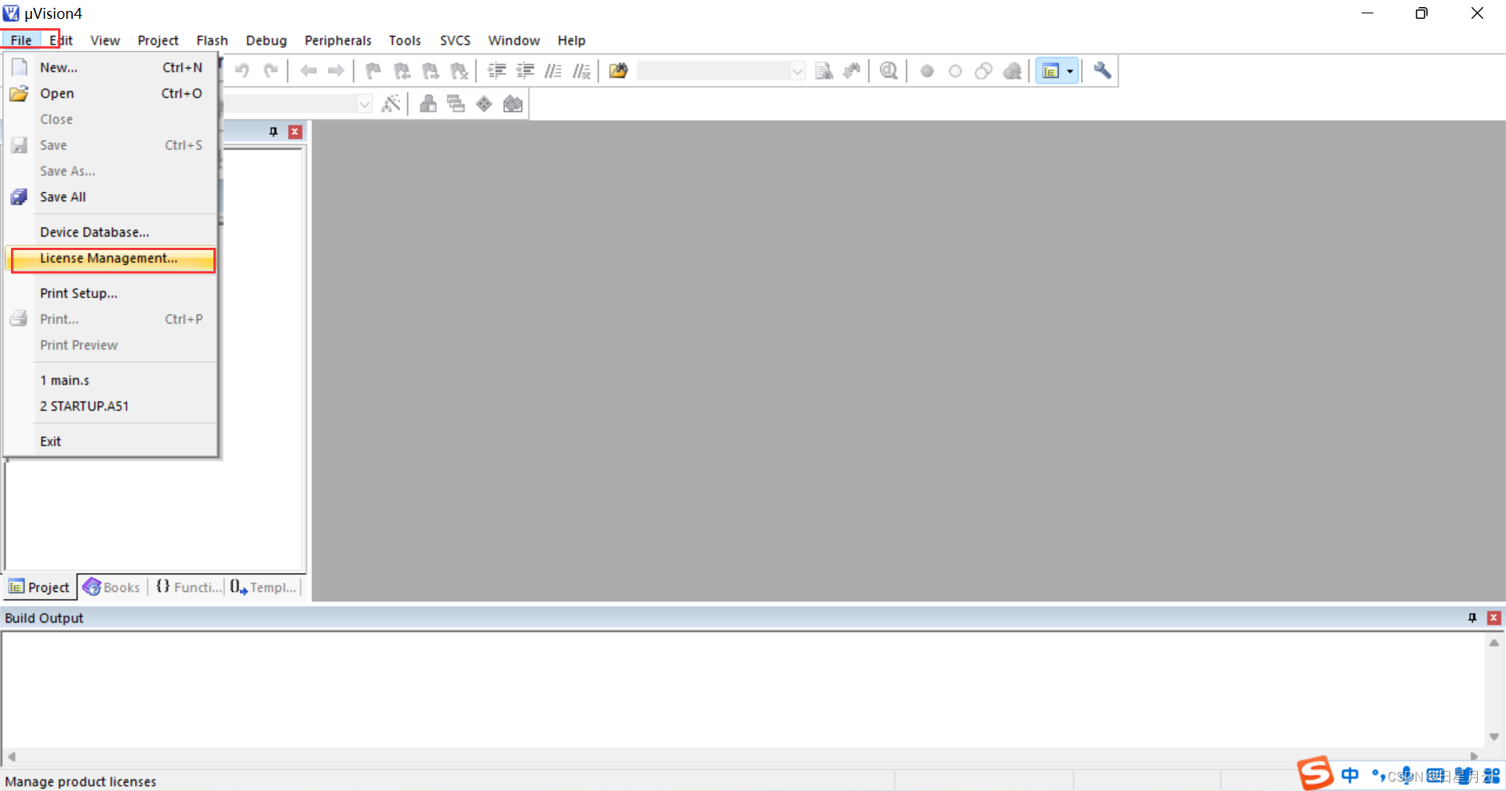Open the Peripherals menu

point(337,41)
